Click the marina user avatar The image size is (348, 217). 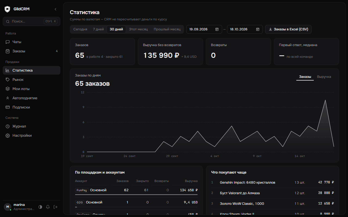click(x=7, y=207)
